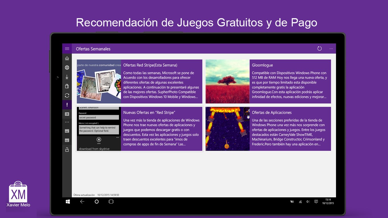Click the Ofertas Semanales page title
This screenshot has height=218, width=388.
pos(93,49)
